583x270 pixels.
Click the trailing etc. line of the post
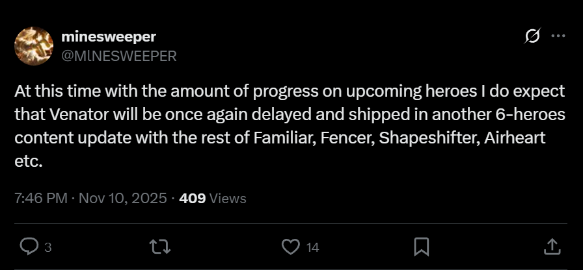29,162
